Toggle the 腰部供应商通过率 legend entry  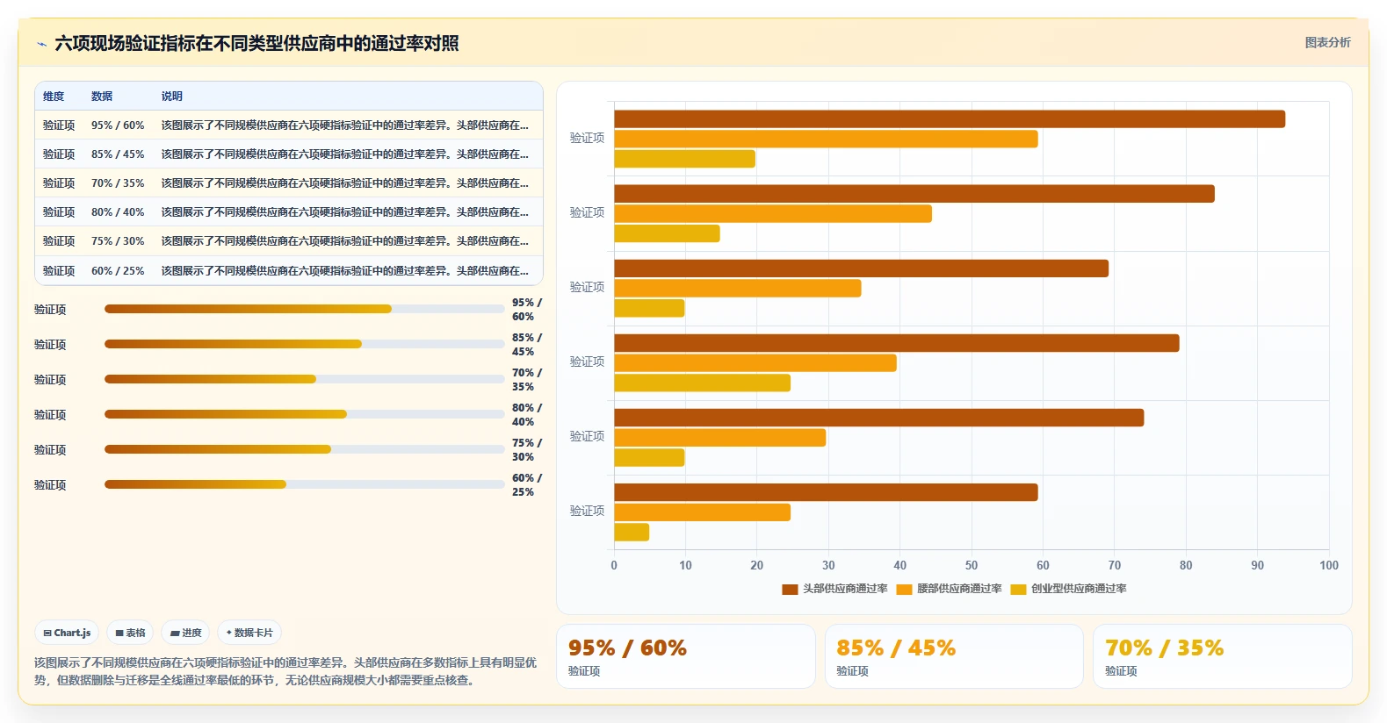point(949,589)
